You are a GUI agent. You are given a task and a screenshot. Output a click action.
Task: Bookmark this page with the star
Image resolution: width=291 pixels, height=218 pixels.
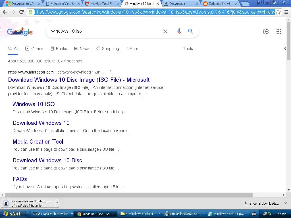(x=278, y=12)
